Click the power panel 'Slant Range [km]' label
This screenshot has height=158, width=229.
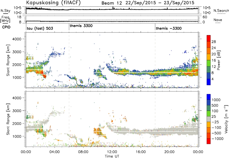[8, 60]
